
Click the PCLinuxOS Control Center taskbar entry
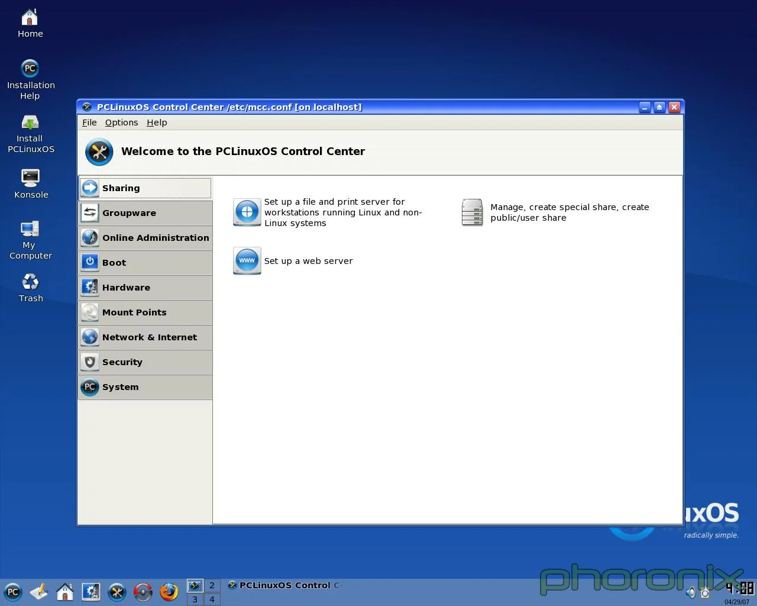(x=284, y=585)
